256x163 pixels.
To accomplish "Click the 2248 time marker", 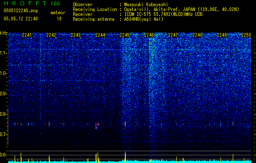I will 197,35.
